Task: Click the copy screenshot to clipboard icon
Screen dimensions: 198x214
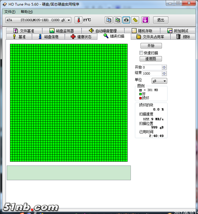Action: coord(118,20)
